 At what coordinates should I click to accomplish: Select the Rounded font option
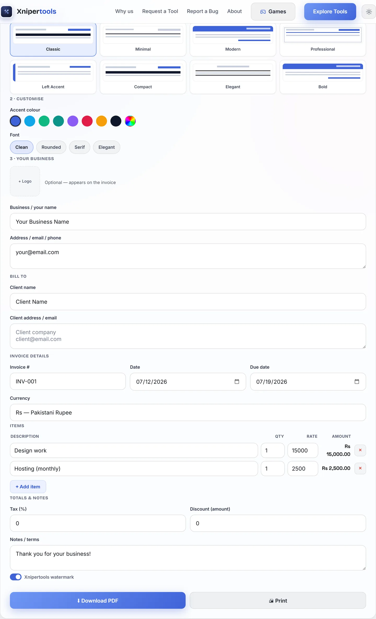pos(51,147)
